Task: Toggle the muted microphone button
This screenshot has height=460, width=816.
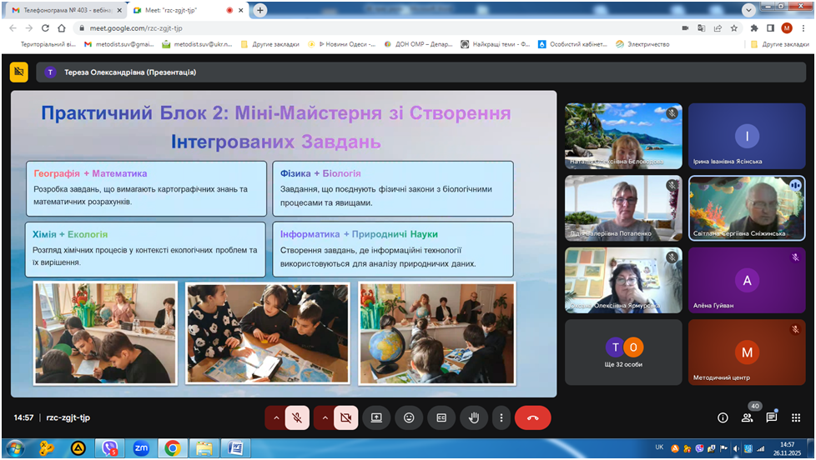Action: [x=297, y=417]
